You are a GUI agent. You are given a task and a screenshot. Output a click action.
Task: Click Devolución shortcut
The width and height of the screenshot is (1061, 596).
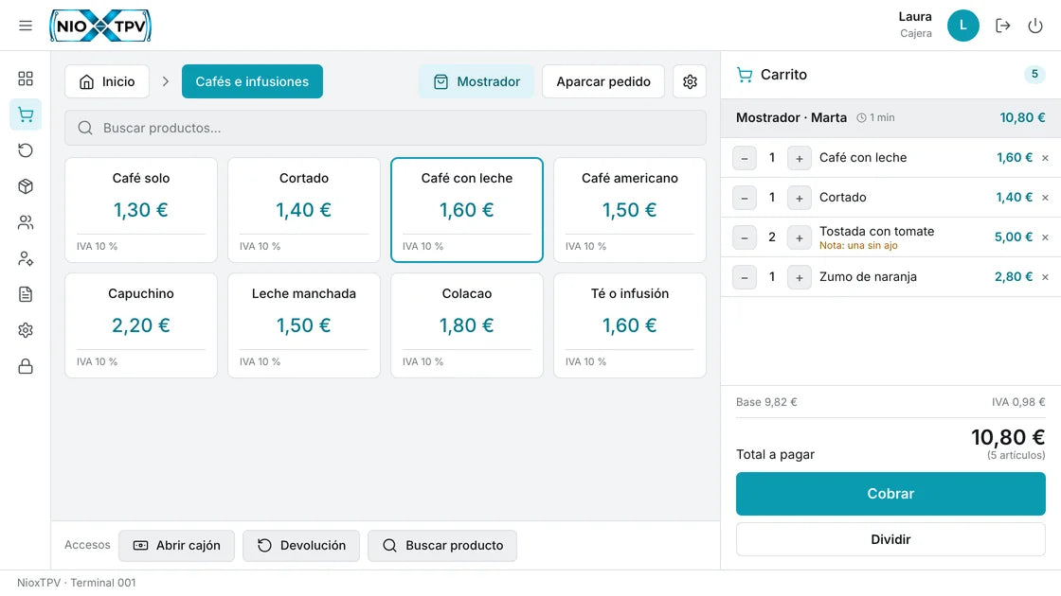point(301,545)
